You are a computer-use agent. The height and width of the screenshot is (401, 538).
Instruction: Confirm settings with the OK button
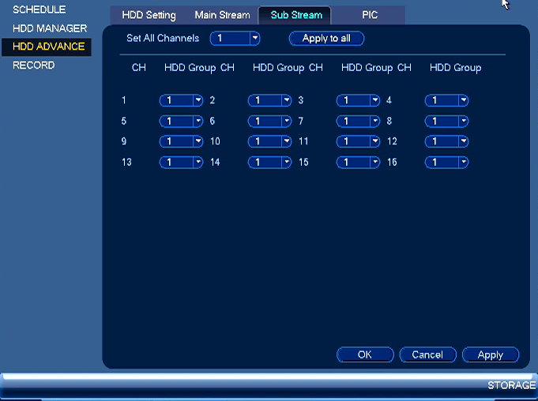point(365,354)
